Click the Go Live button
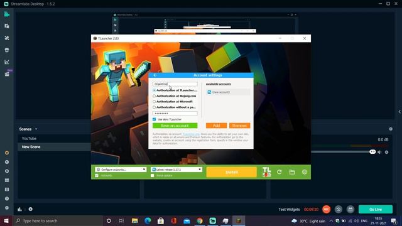This screenshot has height=226, width=402. (x=376, y=209)
